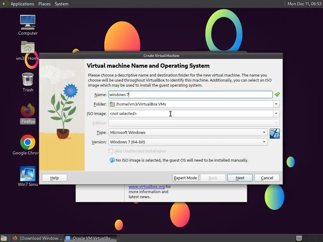Viewport: 323px width, 242px height.
Task: Click the 'No ISO image is selected' notice text
Action: (182, 160)
